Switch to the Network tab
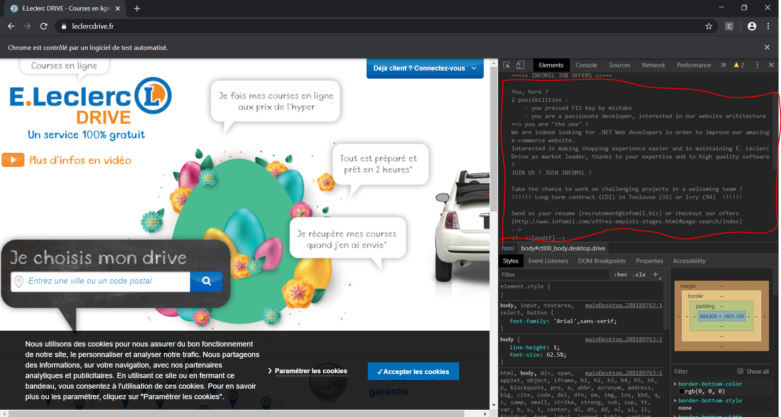 (654, 65)
